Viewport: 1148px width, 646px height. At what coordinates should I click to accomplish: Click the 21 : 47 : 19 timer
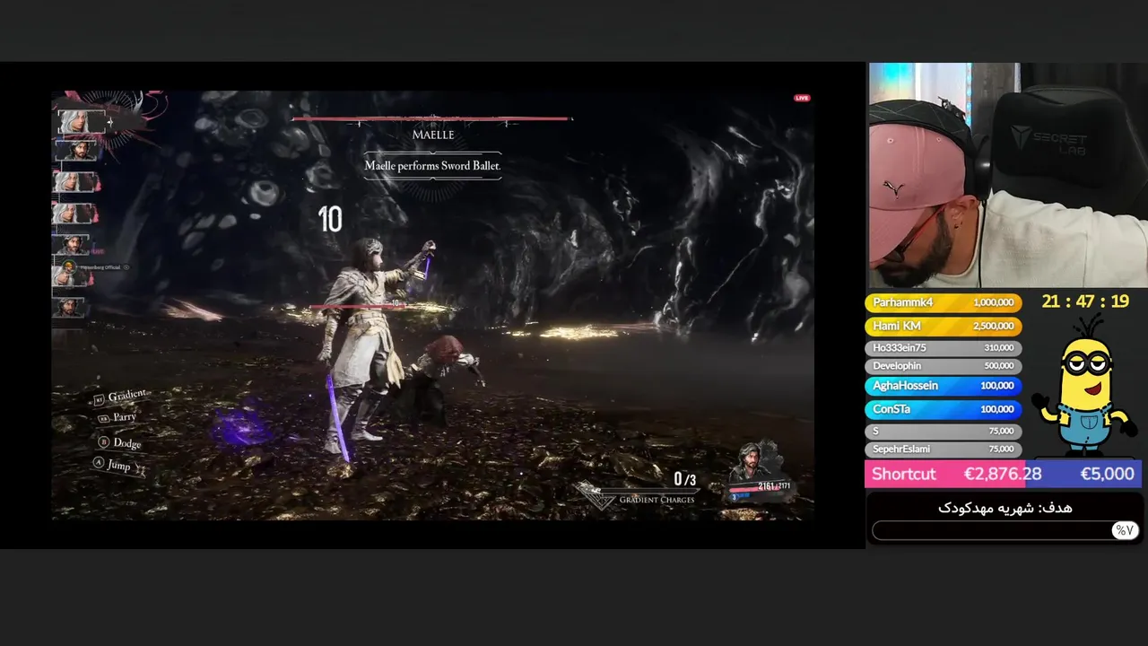1085,301
